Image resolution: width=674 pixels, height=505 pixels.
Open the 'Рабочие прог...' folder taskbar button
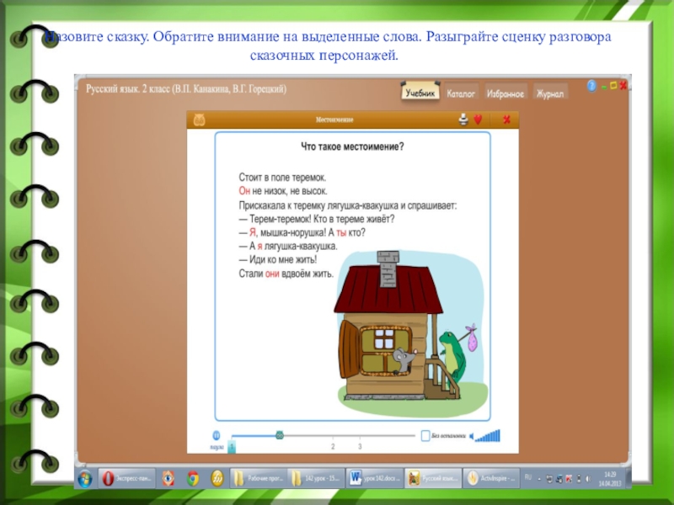click(x=259, y=478)
